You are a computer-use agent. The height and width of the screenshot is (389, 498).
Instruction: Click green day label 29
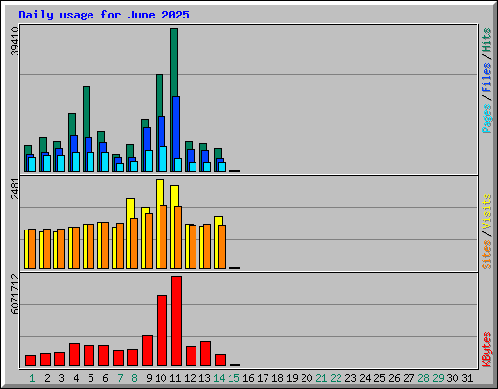pyautogui.click(x=438, y=378)
